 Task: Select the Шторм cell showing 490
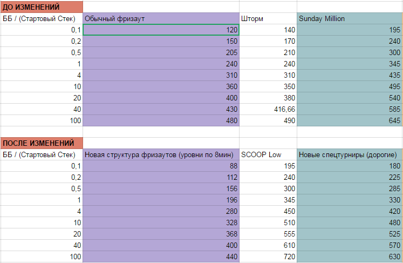click(268, 120)
